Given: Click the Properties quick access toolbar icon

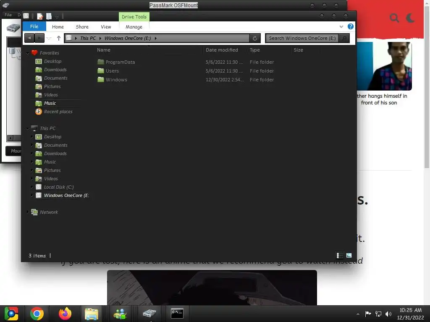Looking at the screenshot, I should point(40,16).
